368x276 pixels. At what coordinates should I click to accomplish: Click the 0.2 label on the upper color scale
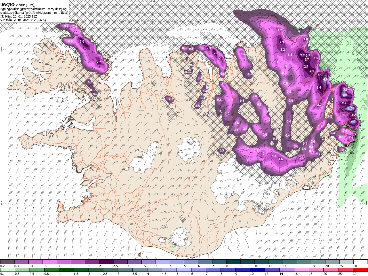pyautogui.click(x=3, y=266)
